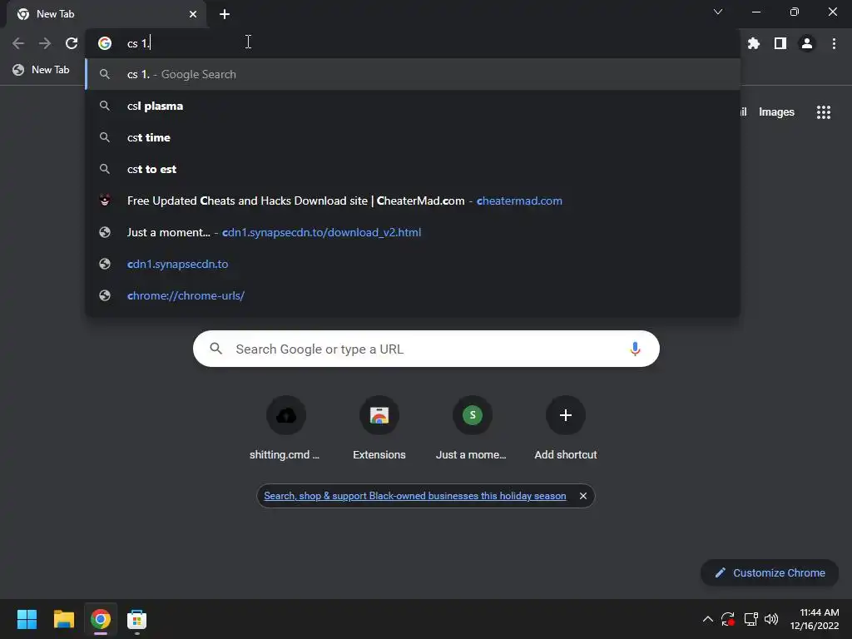This screenshot has width=852, height=639.
Task: Open the profile avatar icon
Action: (807, 43)
